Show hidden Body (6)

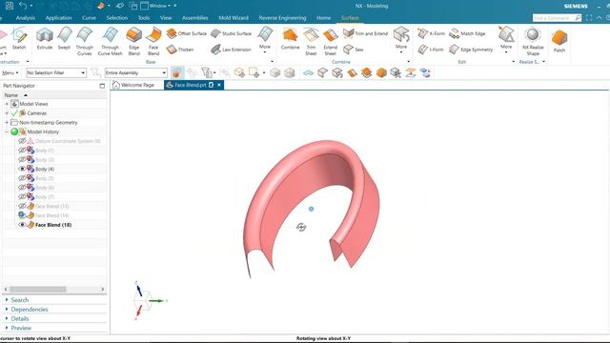click(x=22, y=188)
